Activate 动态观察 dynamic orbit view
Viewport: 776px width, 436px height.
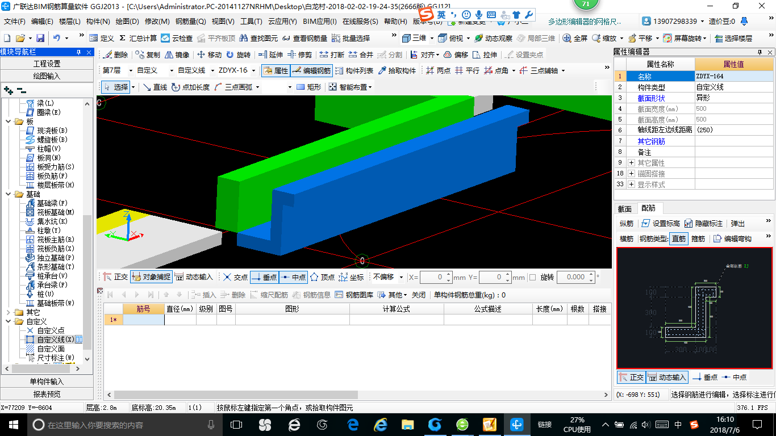coord(493,38)
